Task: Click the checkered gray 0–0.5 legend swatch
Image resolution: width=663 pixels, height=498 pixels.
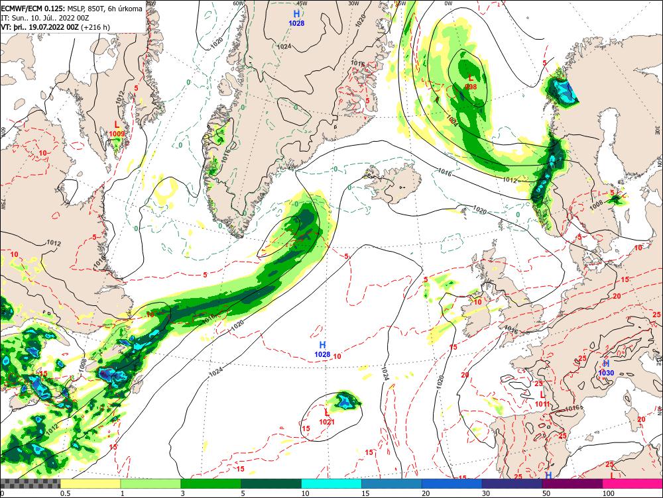Action: point(30,483)
